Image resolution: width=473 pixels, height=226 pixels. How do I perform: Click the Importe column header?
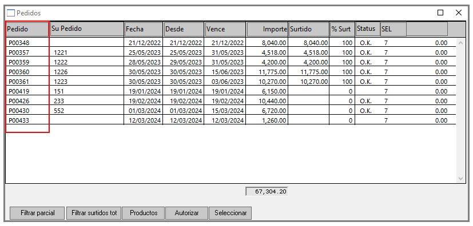267,29
